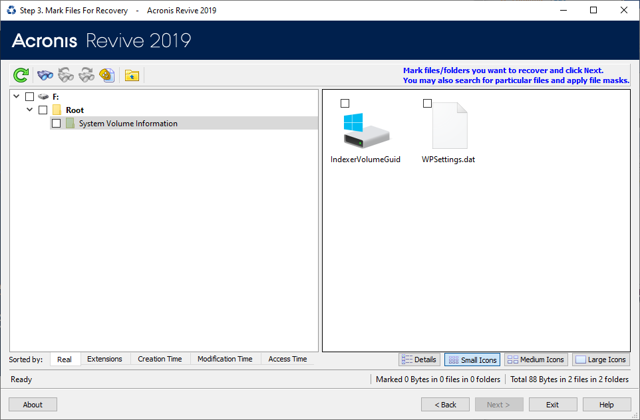
Task: Switch to Small Icons view
Action: [472, 360]
